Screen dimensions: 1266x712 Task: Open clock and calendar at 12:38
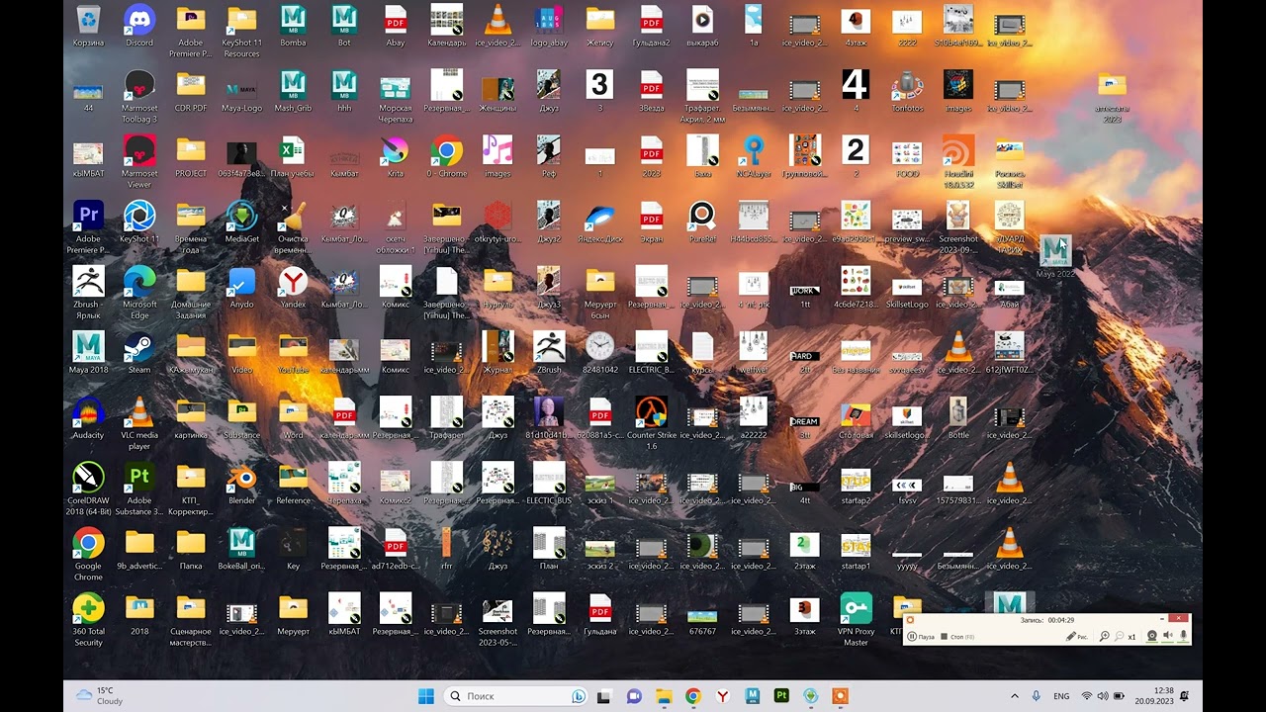tap(1153, 696)
